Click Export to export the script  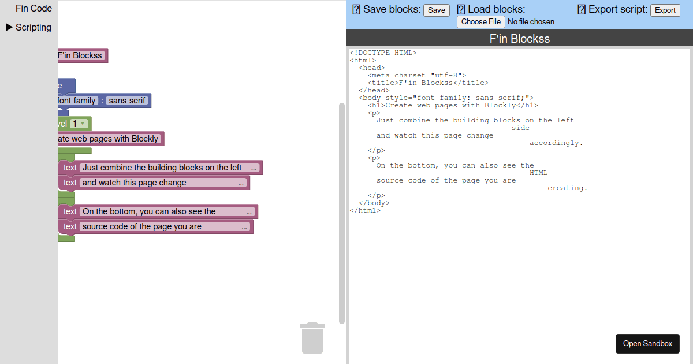tap(665, 10)
